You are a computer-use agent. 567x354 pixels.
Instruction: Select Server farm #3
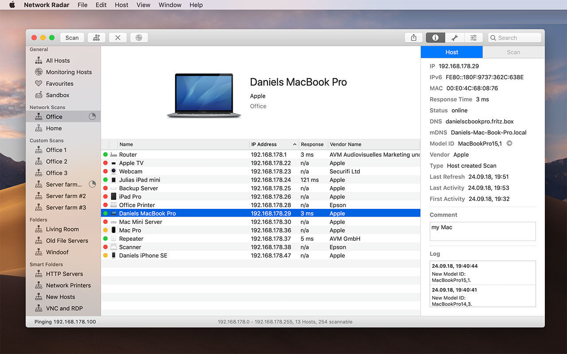point(63,208)
